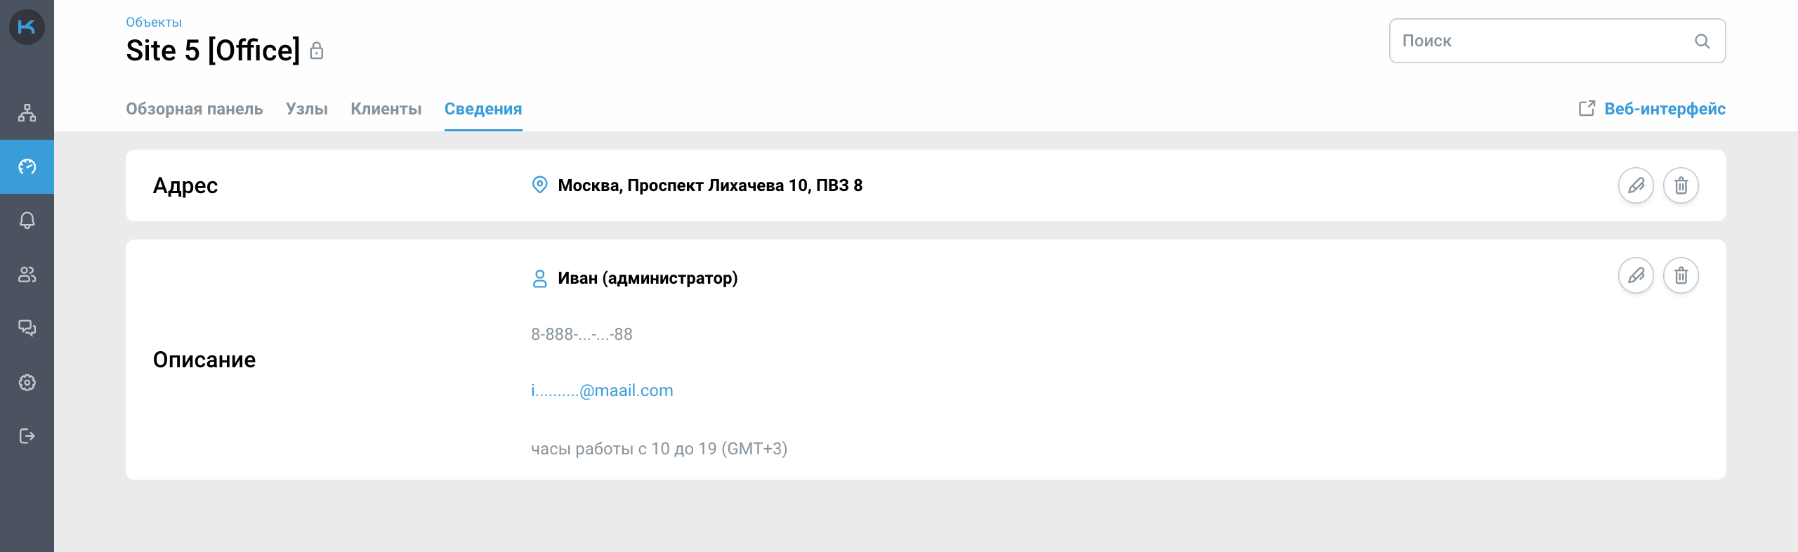
Task: Click the lock icon beside Site 5 title
Action: 317,51
